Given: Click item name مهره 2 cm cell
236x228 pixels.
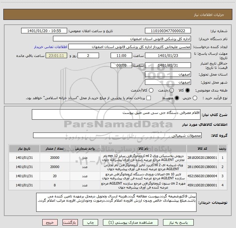Looking at the screenshot, I should click(143, 185).
